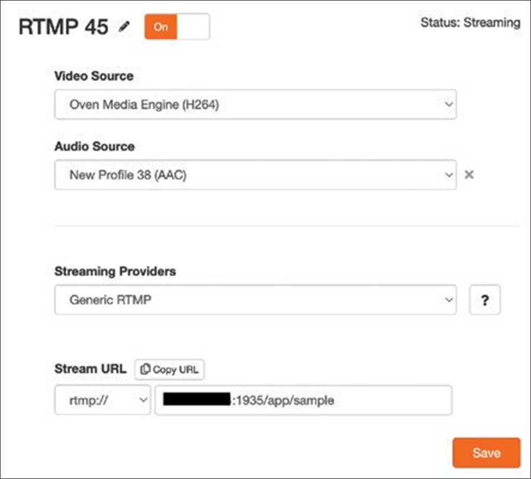Click the Status: Streaming indicator
531x479 pixels.
click(470, 23)
